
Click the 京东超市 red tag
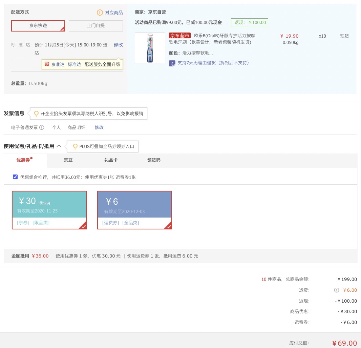[180, 36]
